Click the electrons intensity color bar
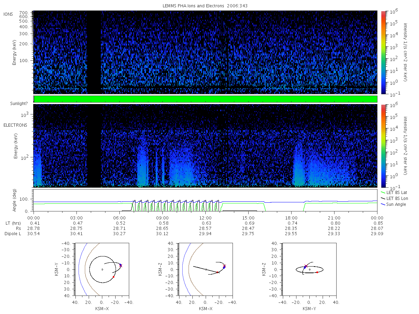Viewport: 419px width, 314px height. [x=383, y=145]
